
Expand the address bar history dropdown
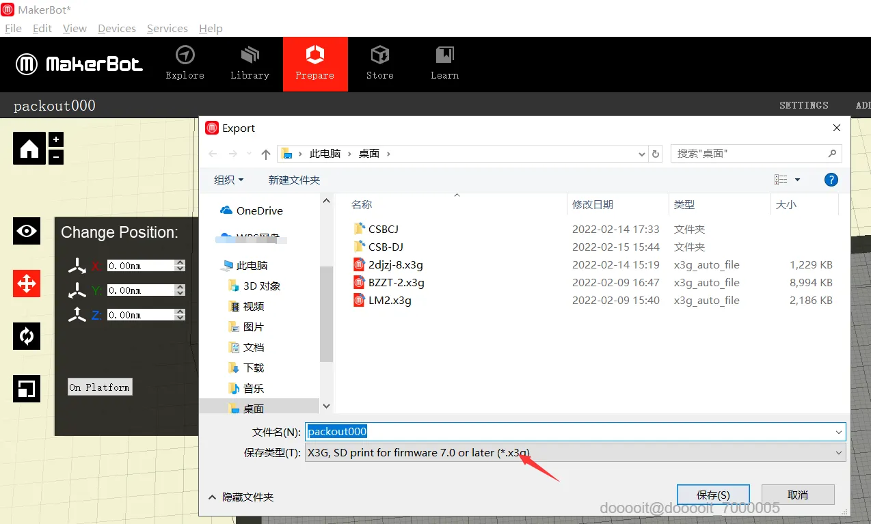641,154
